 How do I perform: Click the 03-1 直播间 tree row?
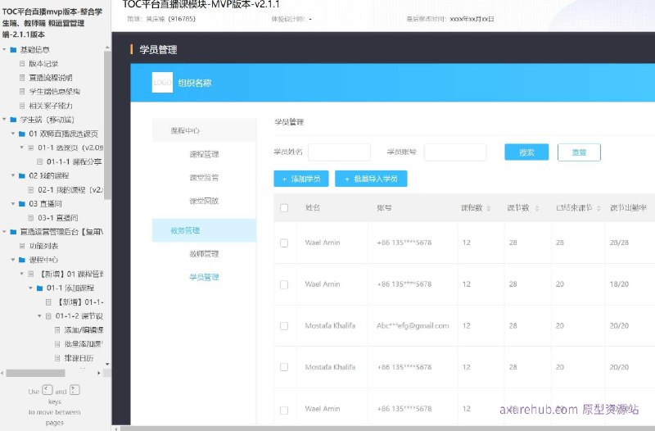pyautogui.click(x=57, y=218)
